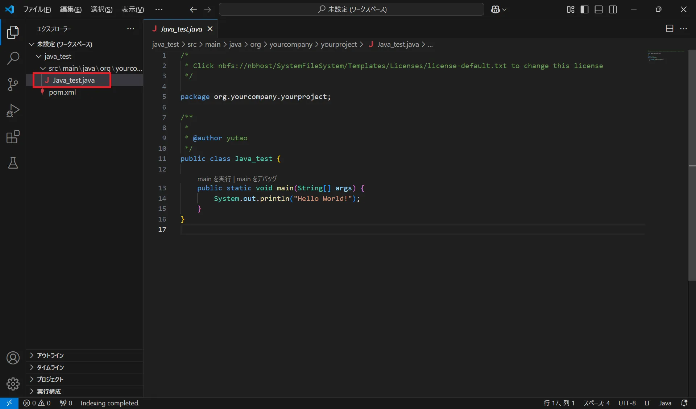Click the yourcompany breadcrumb segment
Image resolution: width=696 pixels, height=409 pixels.
(291, 44)
